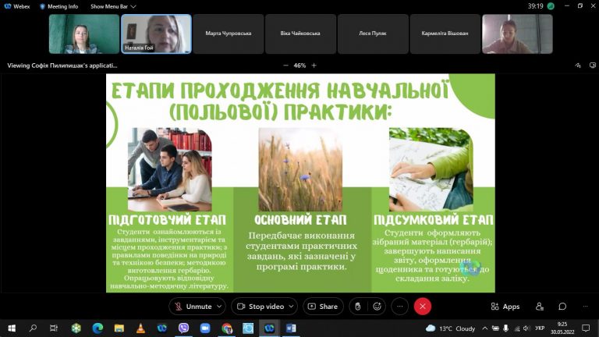Click the Webex menu label
The height and width of the screenshot is (337, 599).
point(17,6)
